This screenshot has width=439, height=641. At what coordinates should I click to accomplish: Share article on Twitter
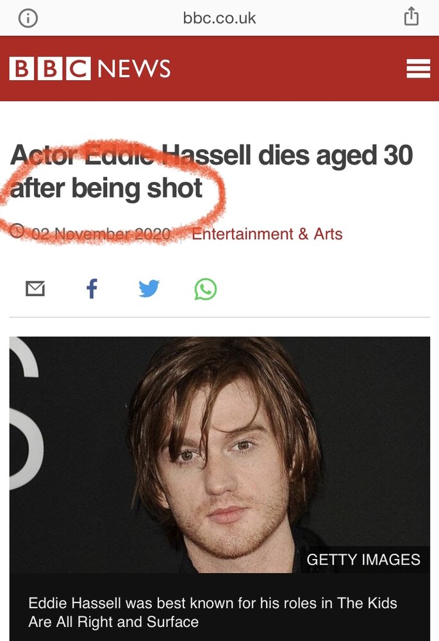click(x=149, y=288)
